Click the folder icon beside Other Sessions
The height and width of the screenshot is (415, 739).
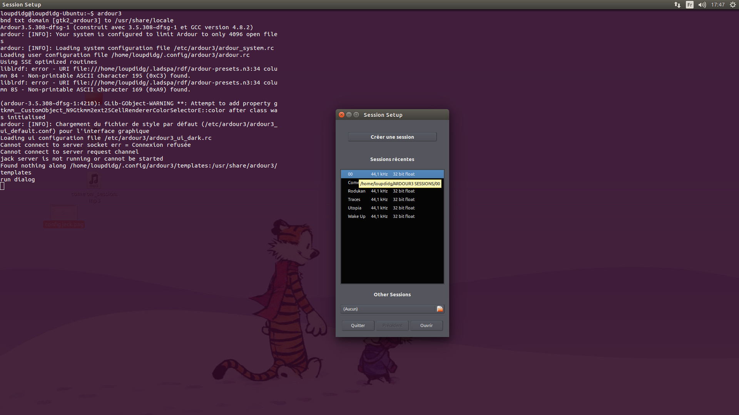440,309
